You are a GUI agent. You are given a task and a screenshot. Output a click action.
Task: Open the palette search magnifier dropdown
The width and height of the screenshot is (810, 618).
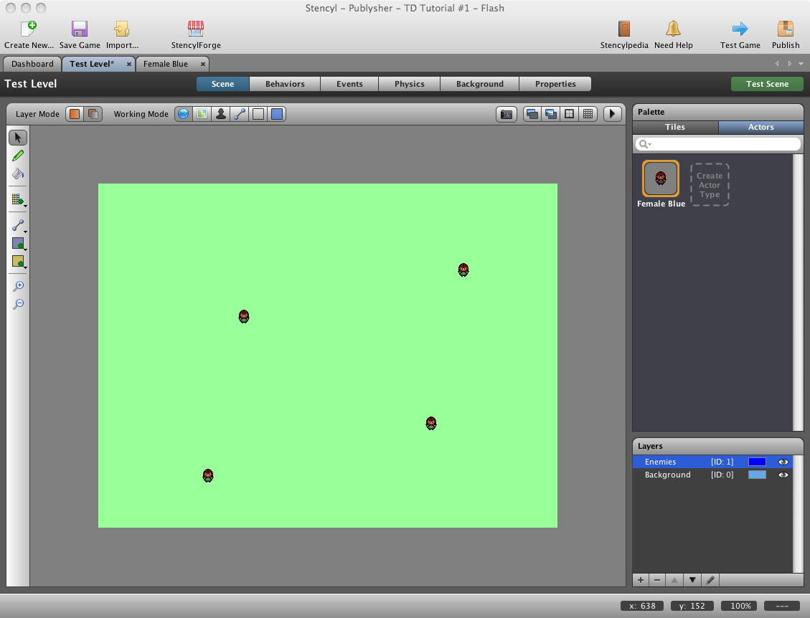[x=645, y=144]
